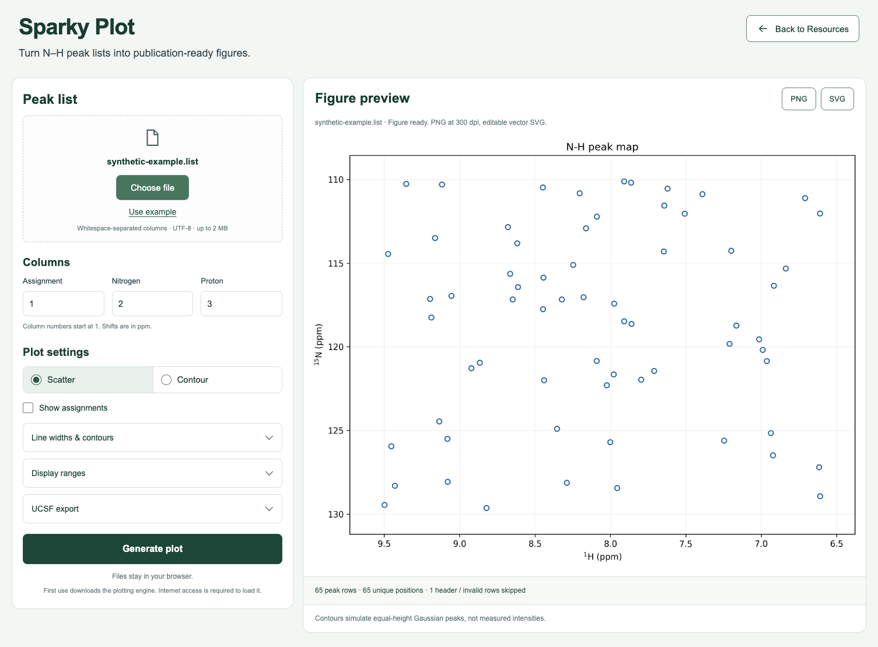Click the synthetic-example.list file name
878x647 pixels.
[x=152, y=162]
